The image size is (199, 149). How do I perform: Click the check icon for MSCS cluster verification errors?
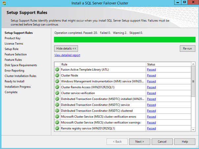(x=57, y=116)
